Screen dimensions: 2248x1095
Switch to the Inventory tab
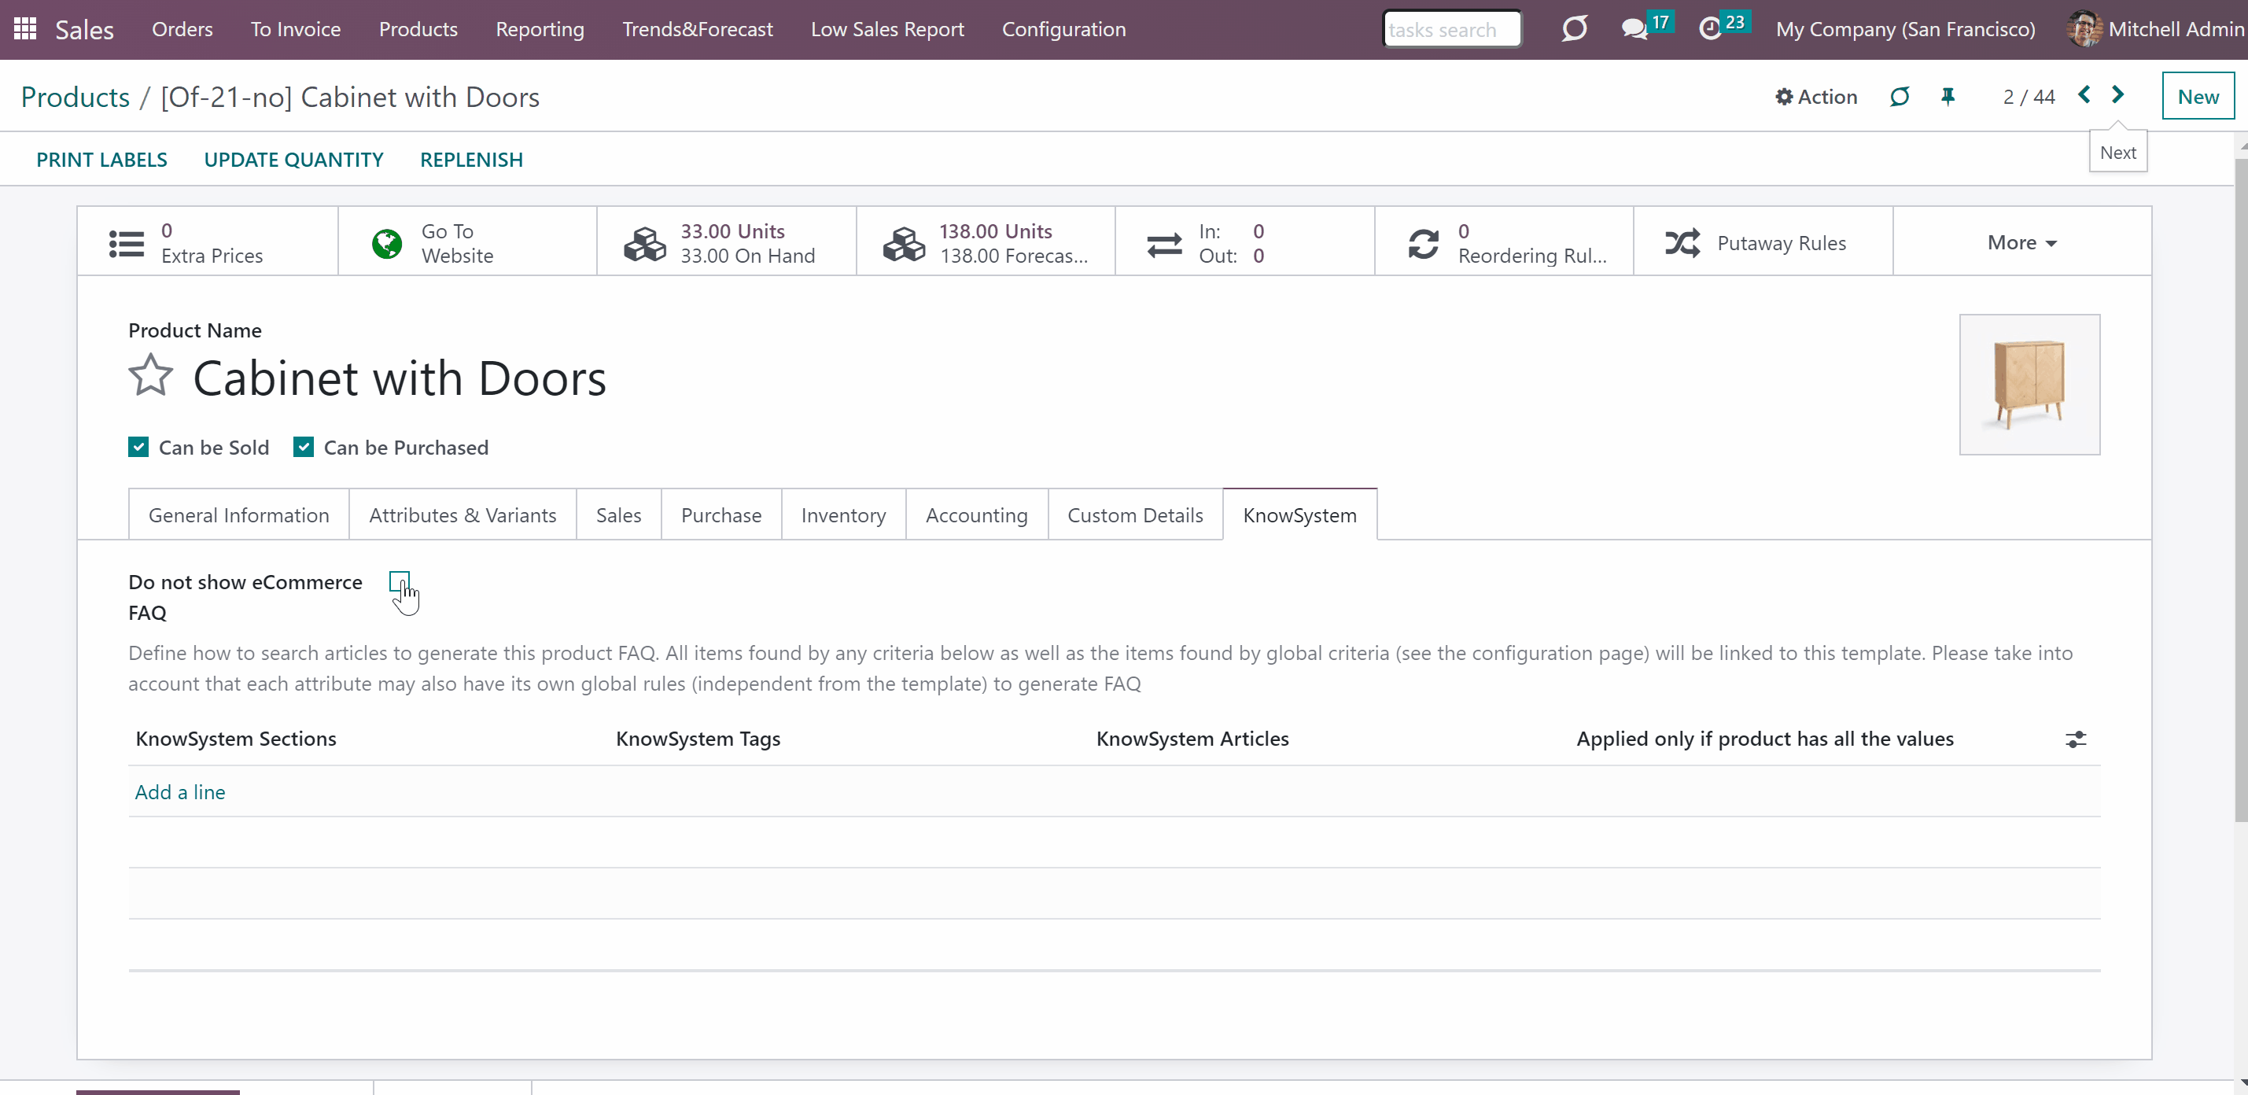844,514
